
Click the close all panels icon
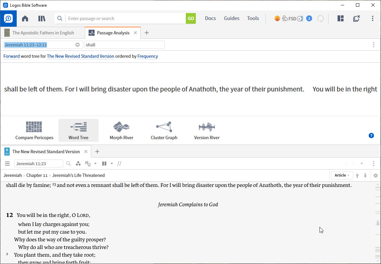(357, 18)
